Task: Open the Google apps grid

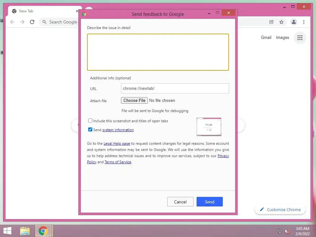Action: [300, 37]
